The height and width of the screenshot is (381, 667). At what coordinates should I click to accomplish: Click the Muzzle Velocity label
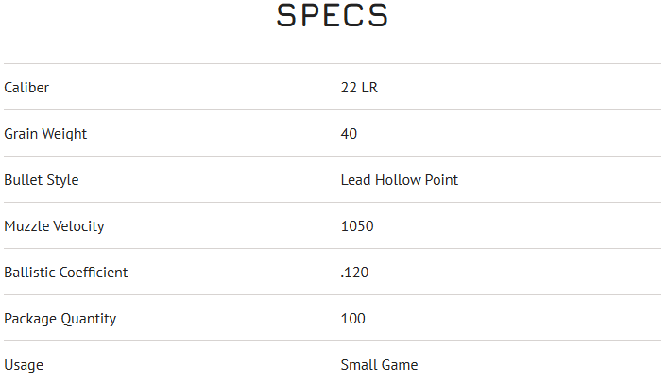(x=54, y=226)
